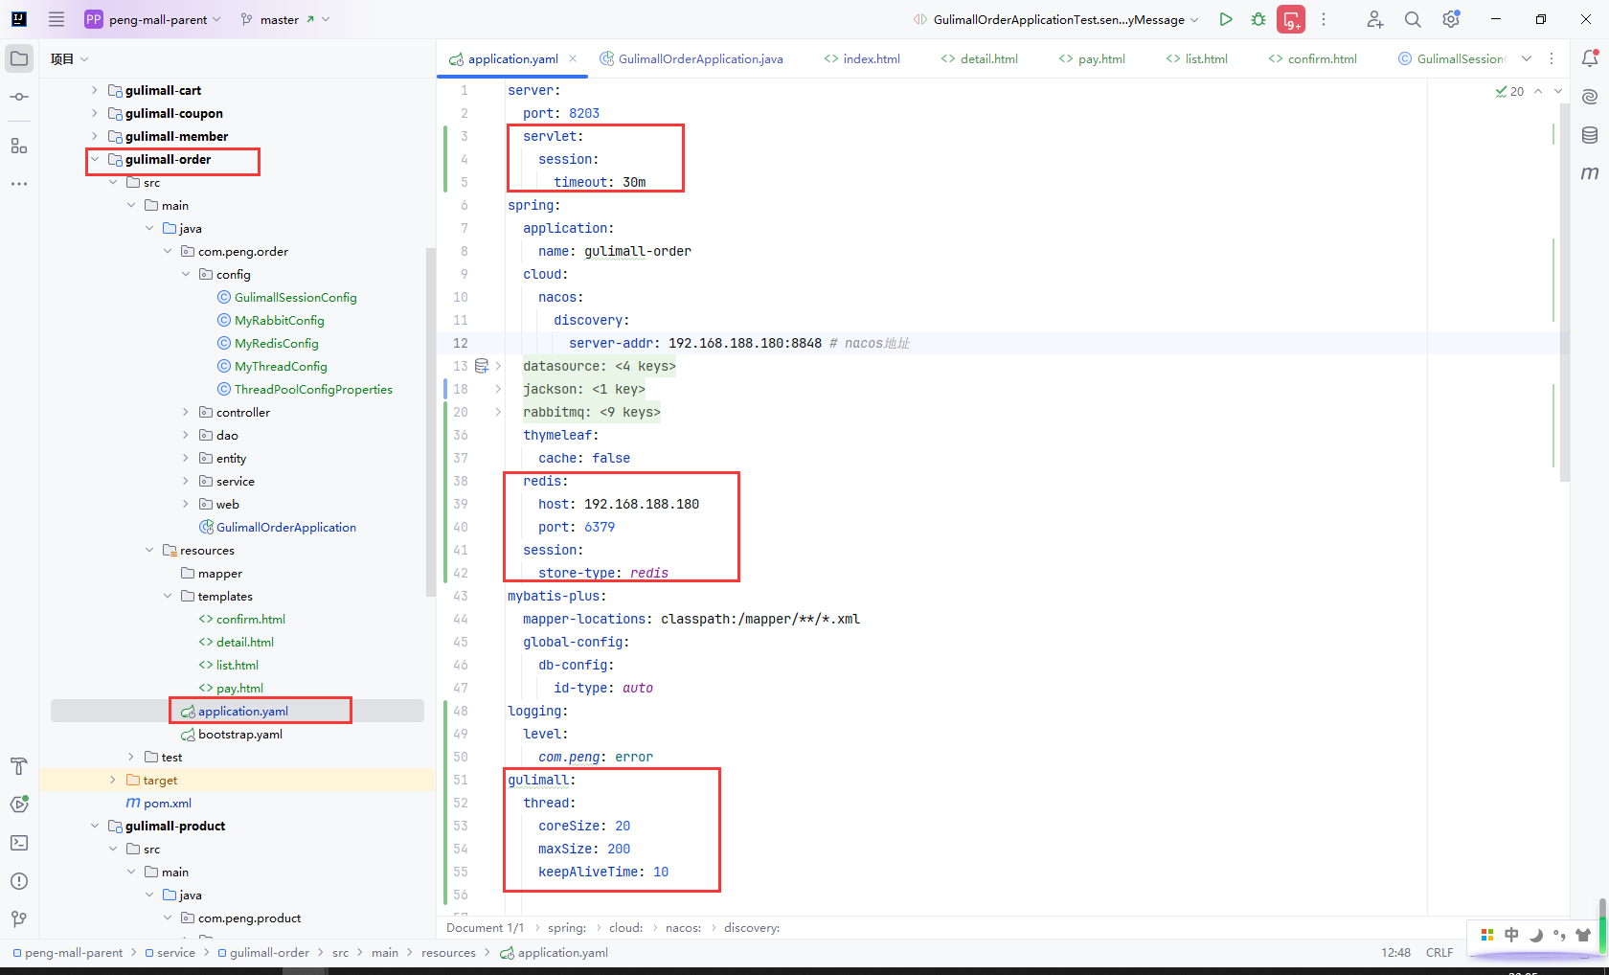
Task: Show more tool windows ellipsis icon
Action: pos(19,183)
